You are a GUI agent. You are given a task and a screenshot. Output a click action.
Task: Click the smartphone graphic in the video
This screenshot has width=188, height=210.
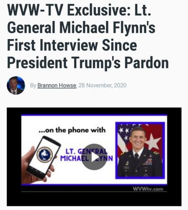tap(43, 157)
